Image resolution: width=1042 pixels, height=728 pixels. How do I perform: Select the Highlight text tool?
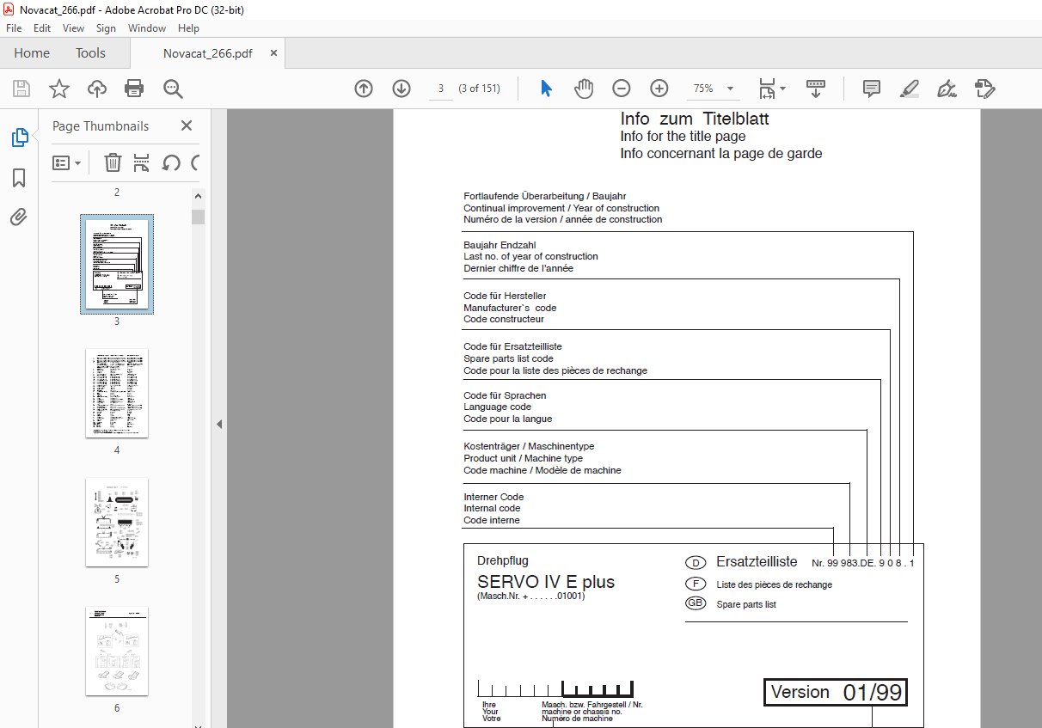tap(910, 89)
